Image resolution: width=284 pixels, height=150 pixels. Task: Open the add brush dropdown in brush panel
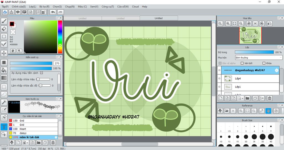coord(27,143)
